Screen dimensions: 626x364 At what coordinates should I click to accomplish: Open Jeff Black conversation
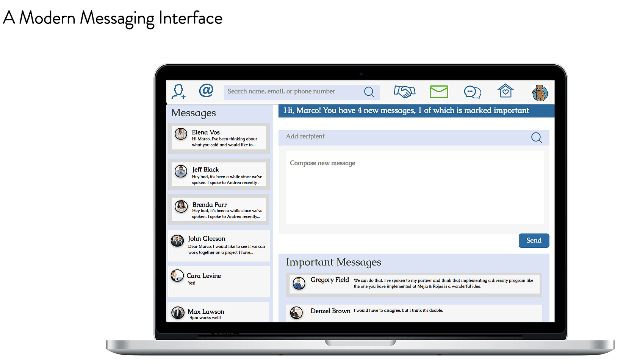pyautogui.click(x=219, y=174)
